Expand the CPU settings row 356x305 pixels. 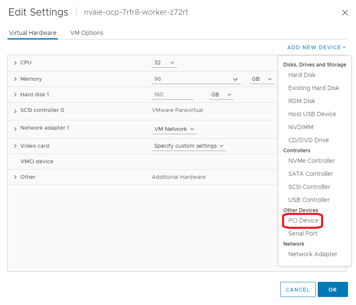pos(16,63)
